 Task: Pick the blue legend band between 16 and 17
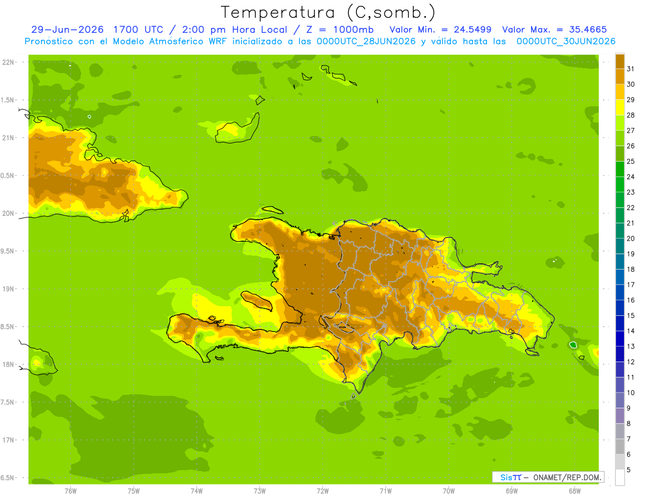click(620, 292)
